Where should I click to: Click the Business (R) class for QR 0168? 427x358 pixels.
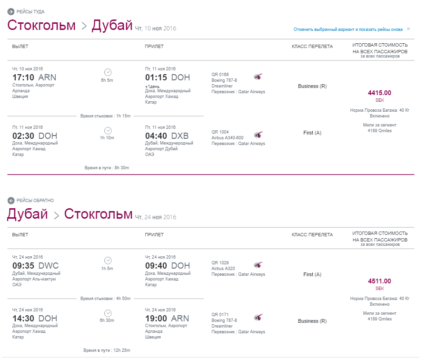(x=312, y=86)
